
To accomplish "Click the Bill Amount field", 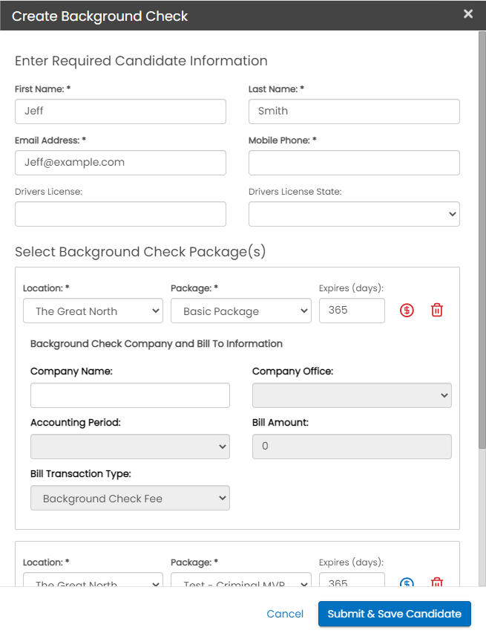I will 352,447.
